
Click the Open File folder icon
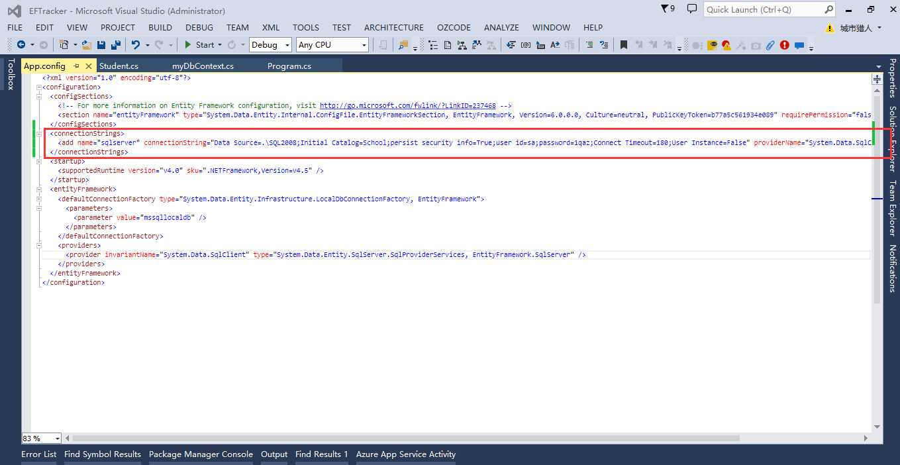click(86, 44)
